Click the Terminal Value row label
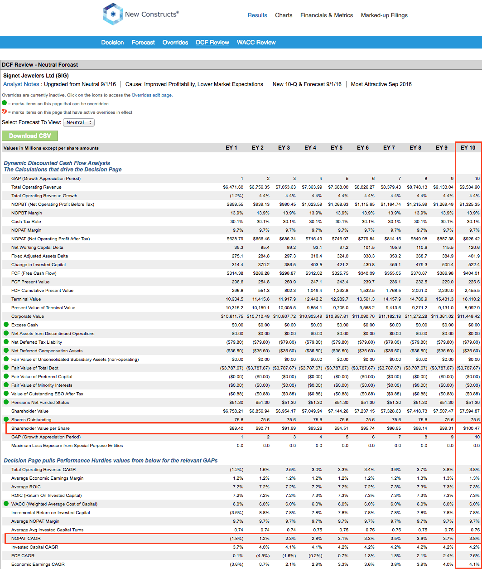 coord(26,299)
